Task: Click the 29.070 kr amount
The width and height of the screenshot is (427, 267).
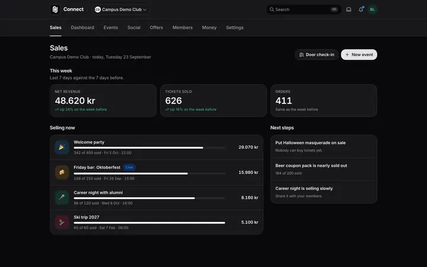Action: (248, 147)
